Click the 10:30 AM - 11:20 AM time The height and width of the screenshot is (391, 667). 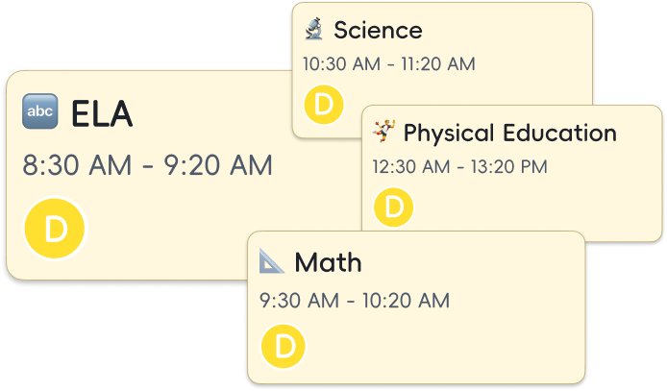388,65
